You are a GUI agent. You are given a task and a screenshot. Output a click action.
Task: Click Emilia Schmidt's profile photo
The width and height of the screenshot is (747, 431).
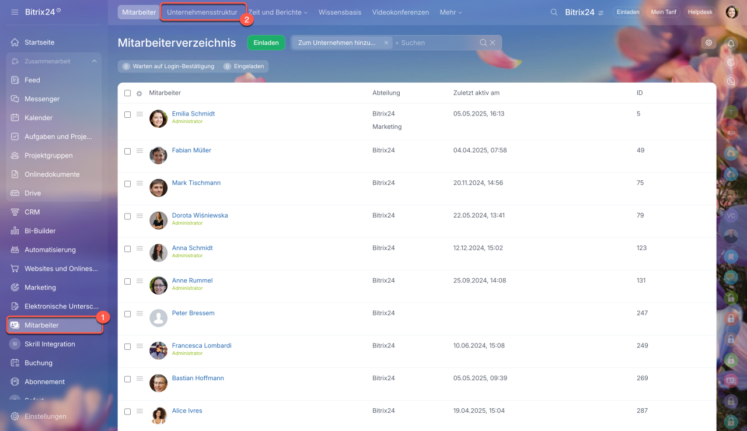159,118
